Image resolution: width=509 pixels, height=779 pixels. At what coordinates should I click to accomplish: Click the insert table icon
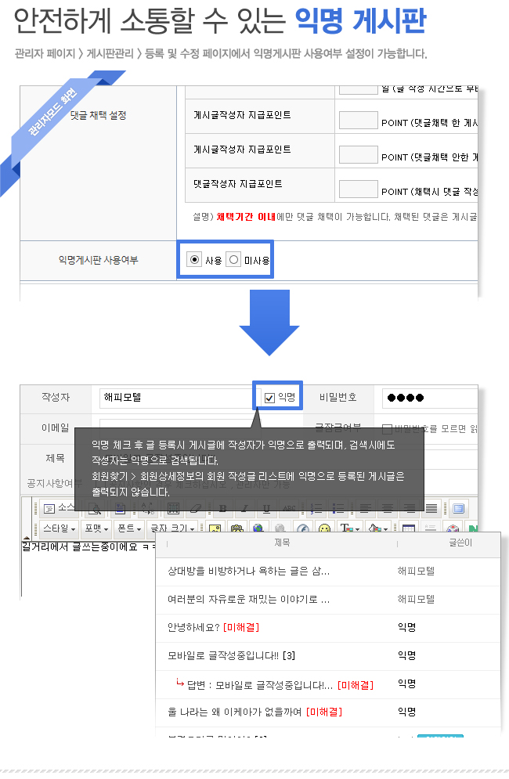409,528
